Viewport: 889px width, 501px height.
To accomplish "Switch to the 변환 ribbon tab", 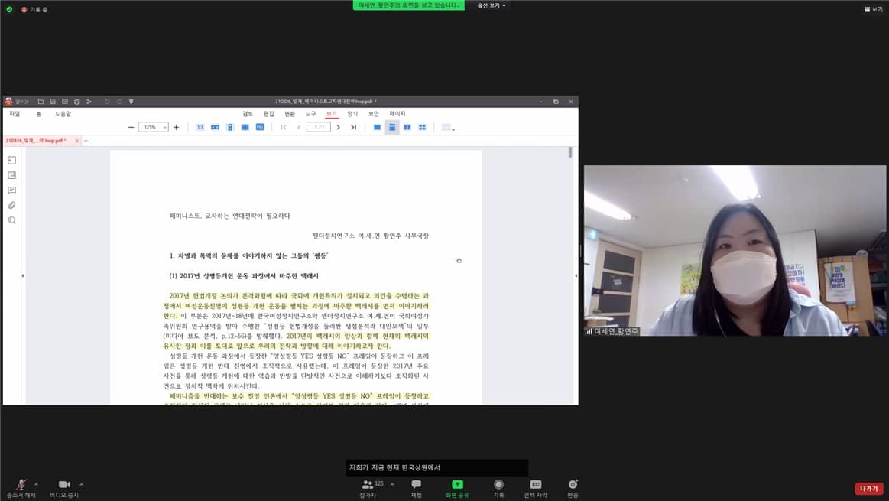I will pos(290,114).
